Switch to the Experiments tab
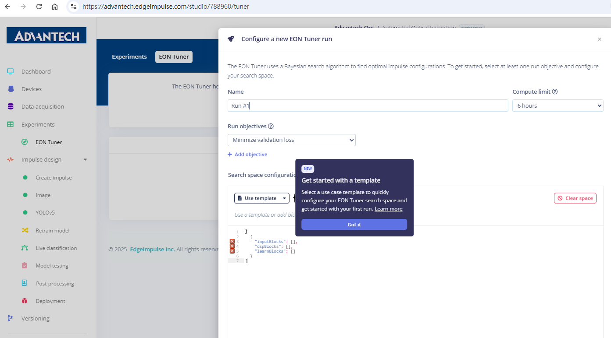The height and width of the screenshot is (338, 611). [129, 57]
